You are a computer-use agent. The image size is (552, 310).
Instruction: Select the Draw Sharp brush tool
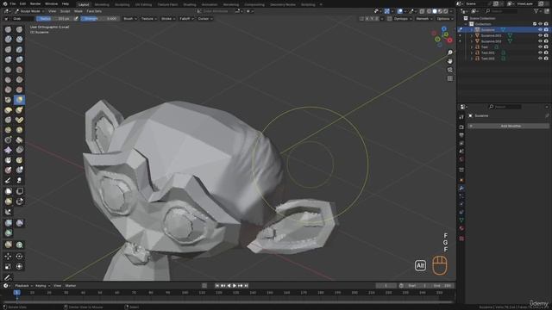click(x=19, y=29)
